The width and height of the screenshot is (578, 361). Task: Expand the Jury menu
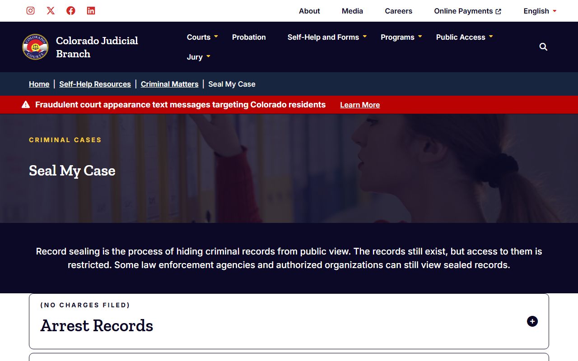(x=199, y=57)
